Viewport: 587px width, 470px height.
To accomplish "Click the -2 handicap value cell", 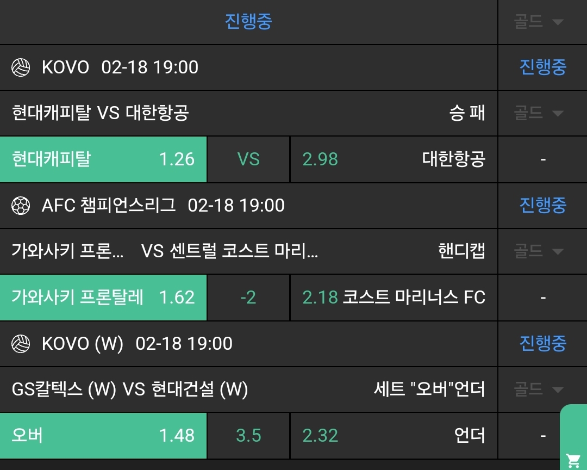I will coord(248,298).
